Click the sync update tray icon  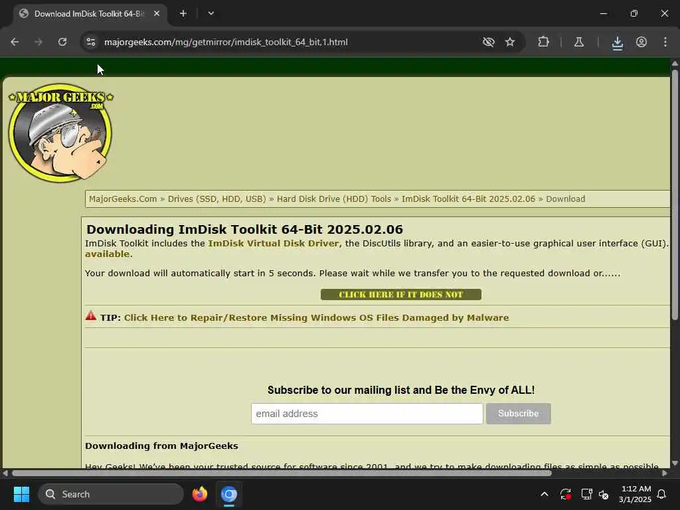point(566,494)
